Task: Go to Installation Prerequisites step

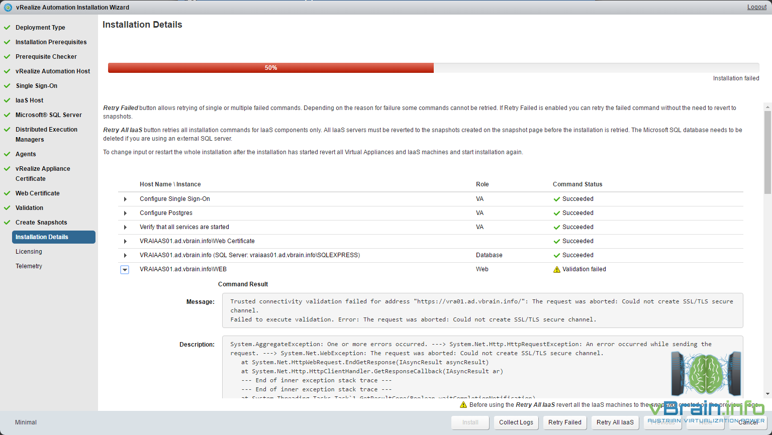Action: (51, 42)
